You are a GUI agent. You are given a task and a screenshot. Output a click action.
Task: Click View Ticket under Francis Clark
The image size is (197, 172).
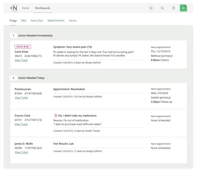tap(21, 124)
